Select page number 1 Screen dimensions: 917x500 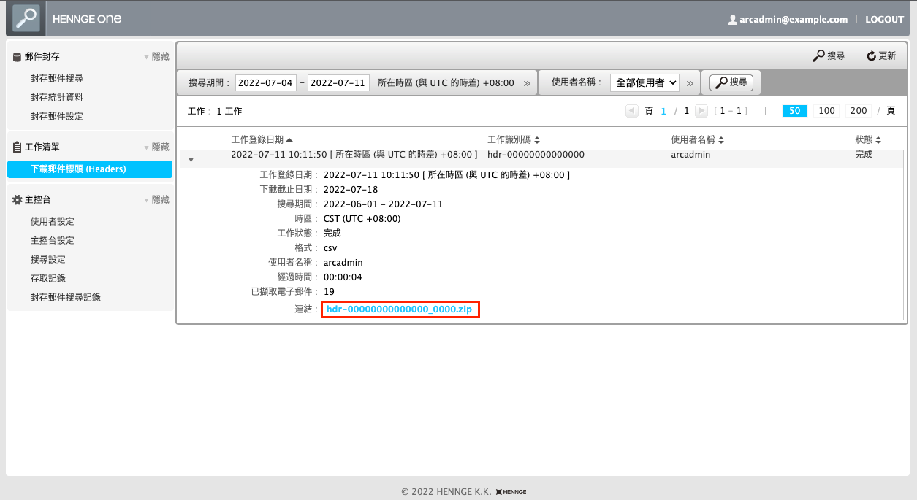click(x=663, y=111)
